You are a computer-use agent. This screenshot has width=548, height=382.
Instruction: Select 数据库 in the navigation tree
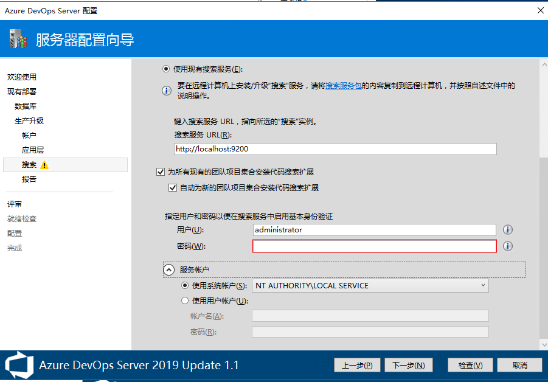point(26,106)
